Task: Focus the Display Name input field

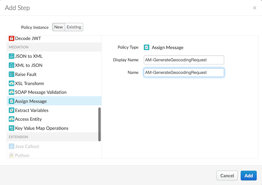Action: [x=184, y=60]
